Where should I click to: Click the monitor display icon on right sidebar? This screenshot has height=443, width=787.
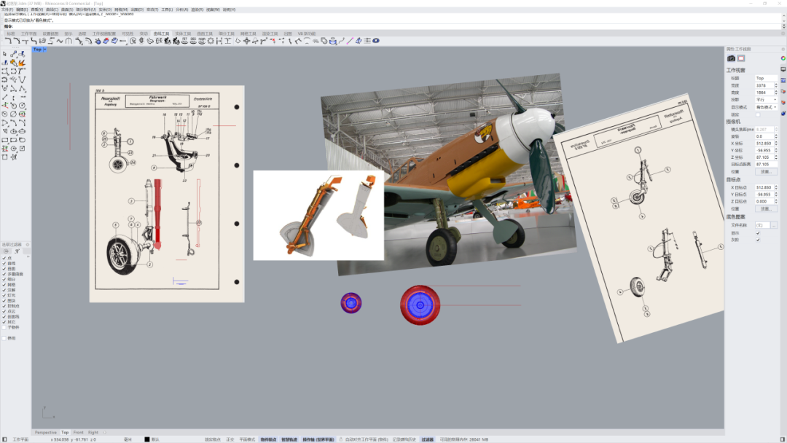[783, 69]
